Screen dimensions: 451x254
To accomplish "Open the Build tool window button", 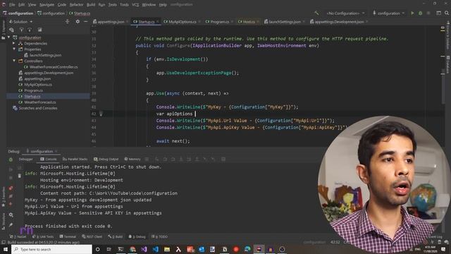I will pos(115,237).
